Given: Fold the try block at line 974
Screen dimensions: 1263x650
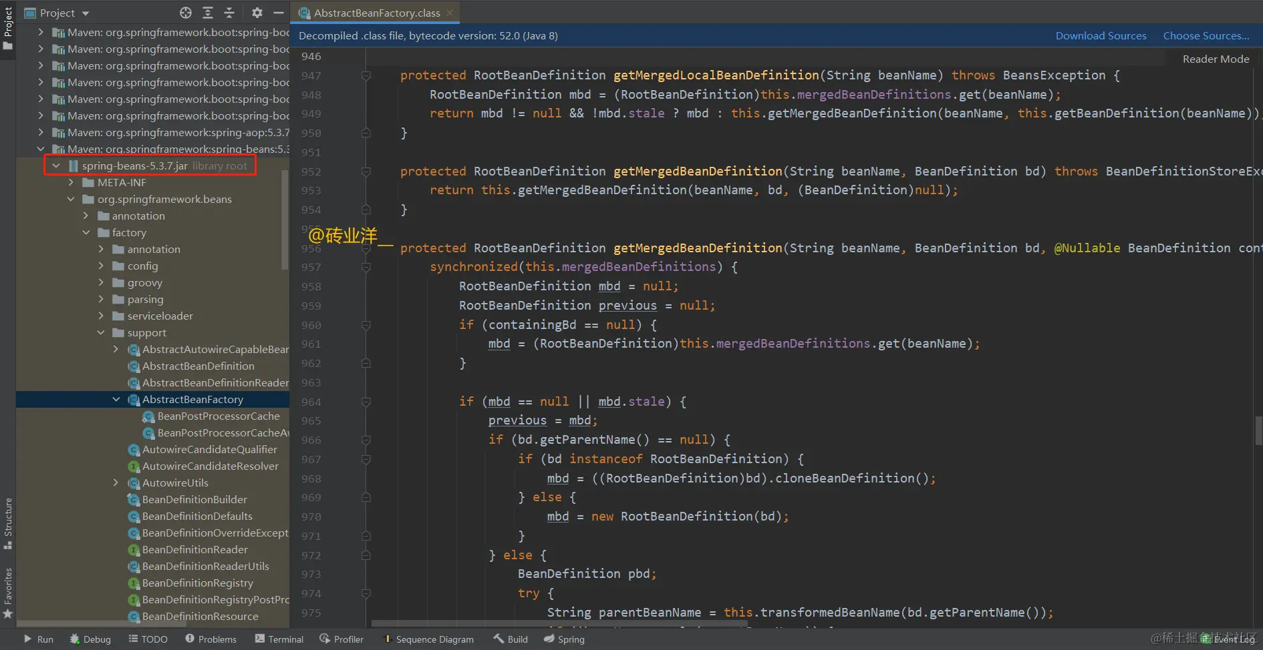Looking at the screenshot, I should [x=366, y=593].
